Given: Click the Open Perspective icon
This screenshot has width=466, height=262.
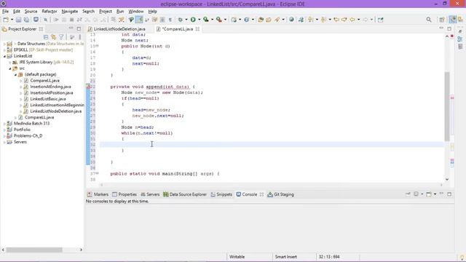Looking at the screenshot, I should pyautogui.click(x=442, y=20).
